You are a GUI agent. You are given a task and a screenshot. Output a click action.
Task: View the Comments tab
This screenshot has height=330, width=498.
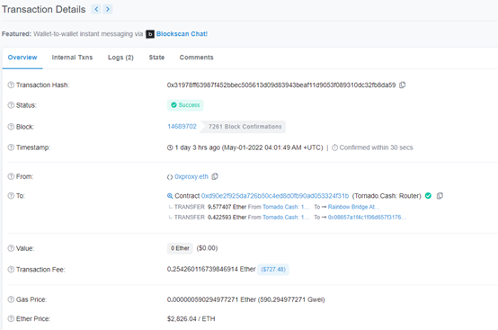[x=196, y=58]
